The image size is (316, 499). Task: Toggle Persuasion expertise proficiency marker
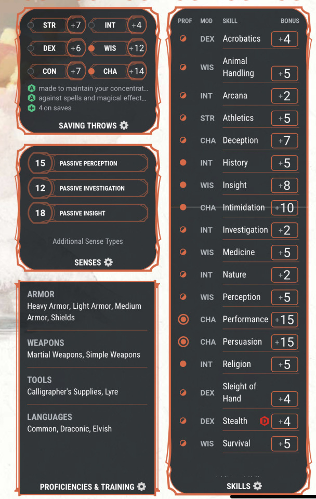[183, 342]
